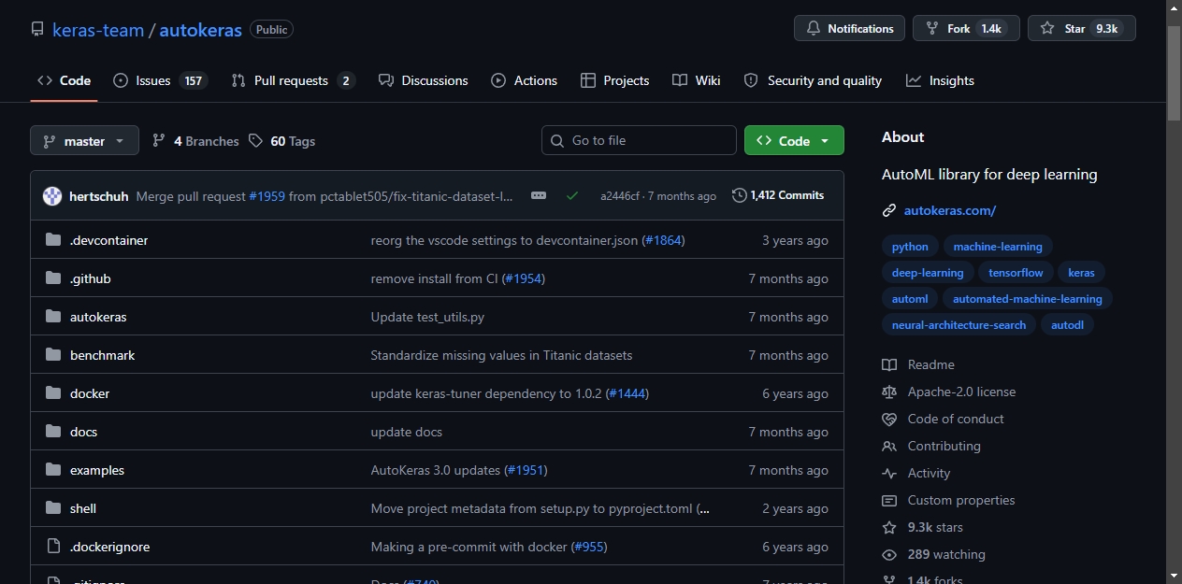Click the .devcontainer folder icon
Viewport: 1182px width, 584px height.
click(52, 240)
